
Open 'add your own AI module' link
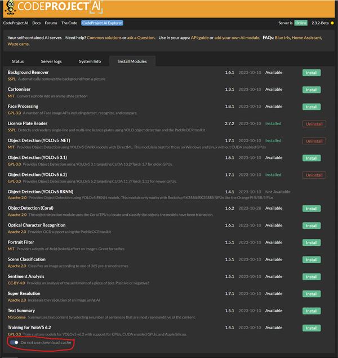tap(237, 38)
